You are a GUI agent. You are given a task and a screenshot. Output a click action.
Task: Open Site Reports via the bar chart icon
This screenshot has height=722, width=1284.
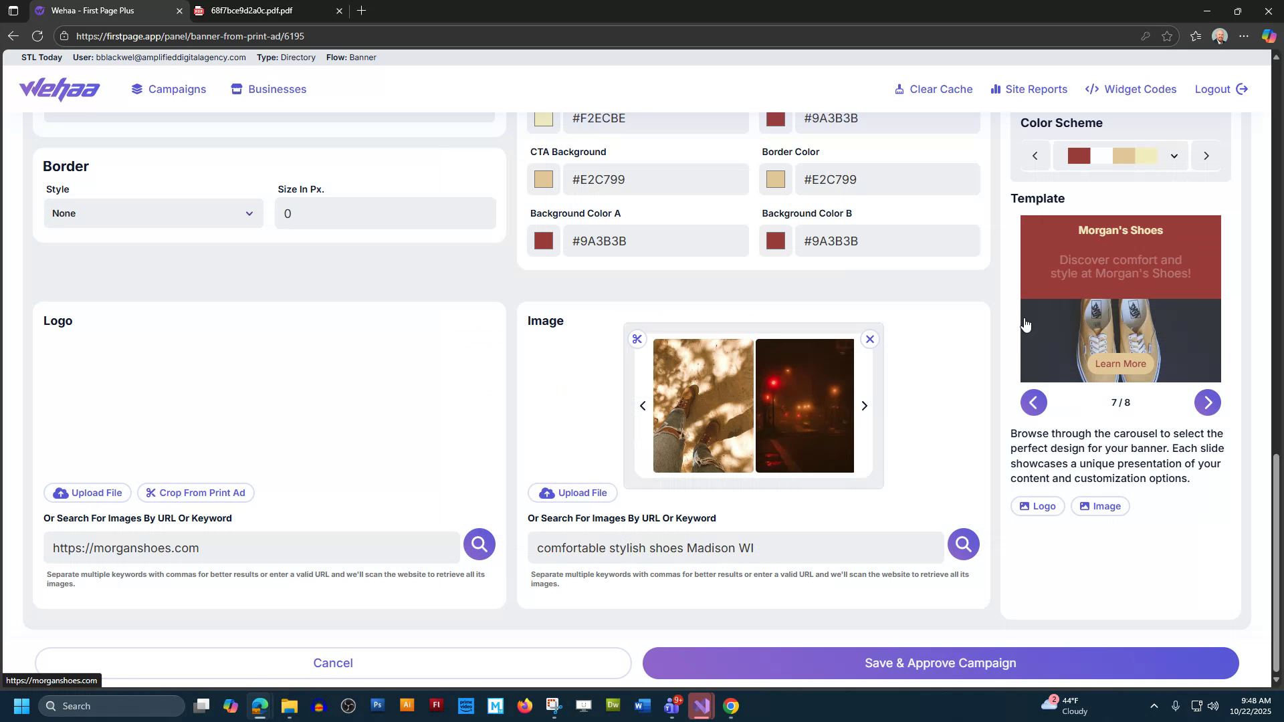996,89
